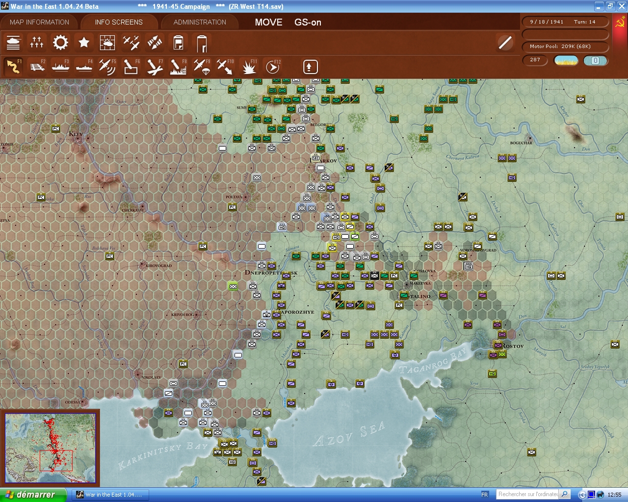Open the document report icon in the info toolbar
Viewport: 628px width, 502px height.
point(178,43)
